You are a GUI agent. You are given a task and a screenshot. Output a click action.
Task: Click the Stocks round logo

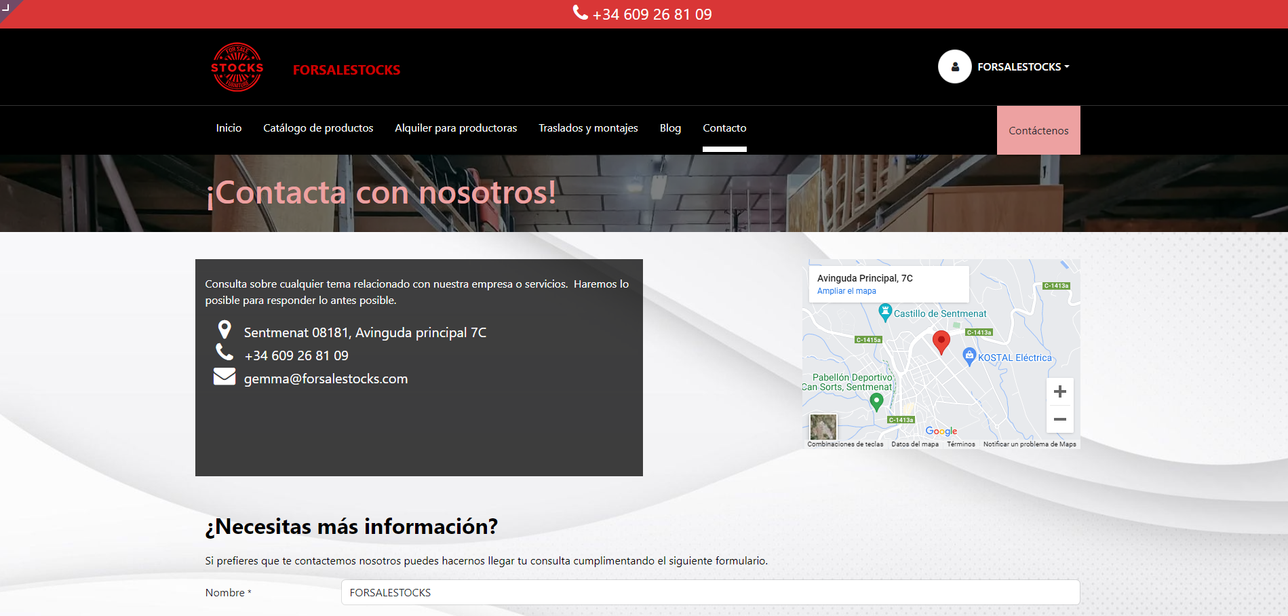tap(237, 67)
